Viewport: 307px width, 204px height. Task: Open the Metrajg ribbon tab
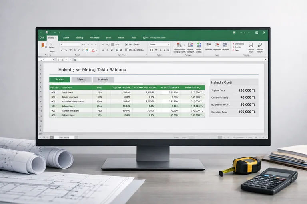click(80, 38)
